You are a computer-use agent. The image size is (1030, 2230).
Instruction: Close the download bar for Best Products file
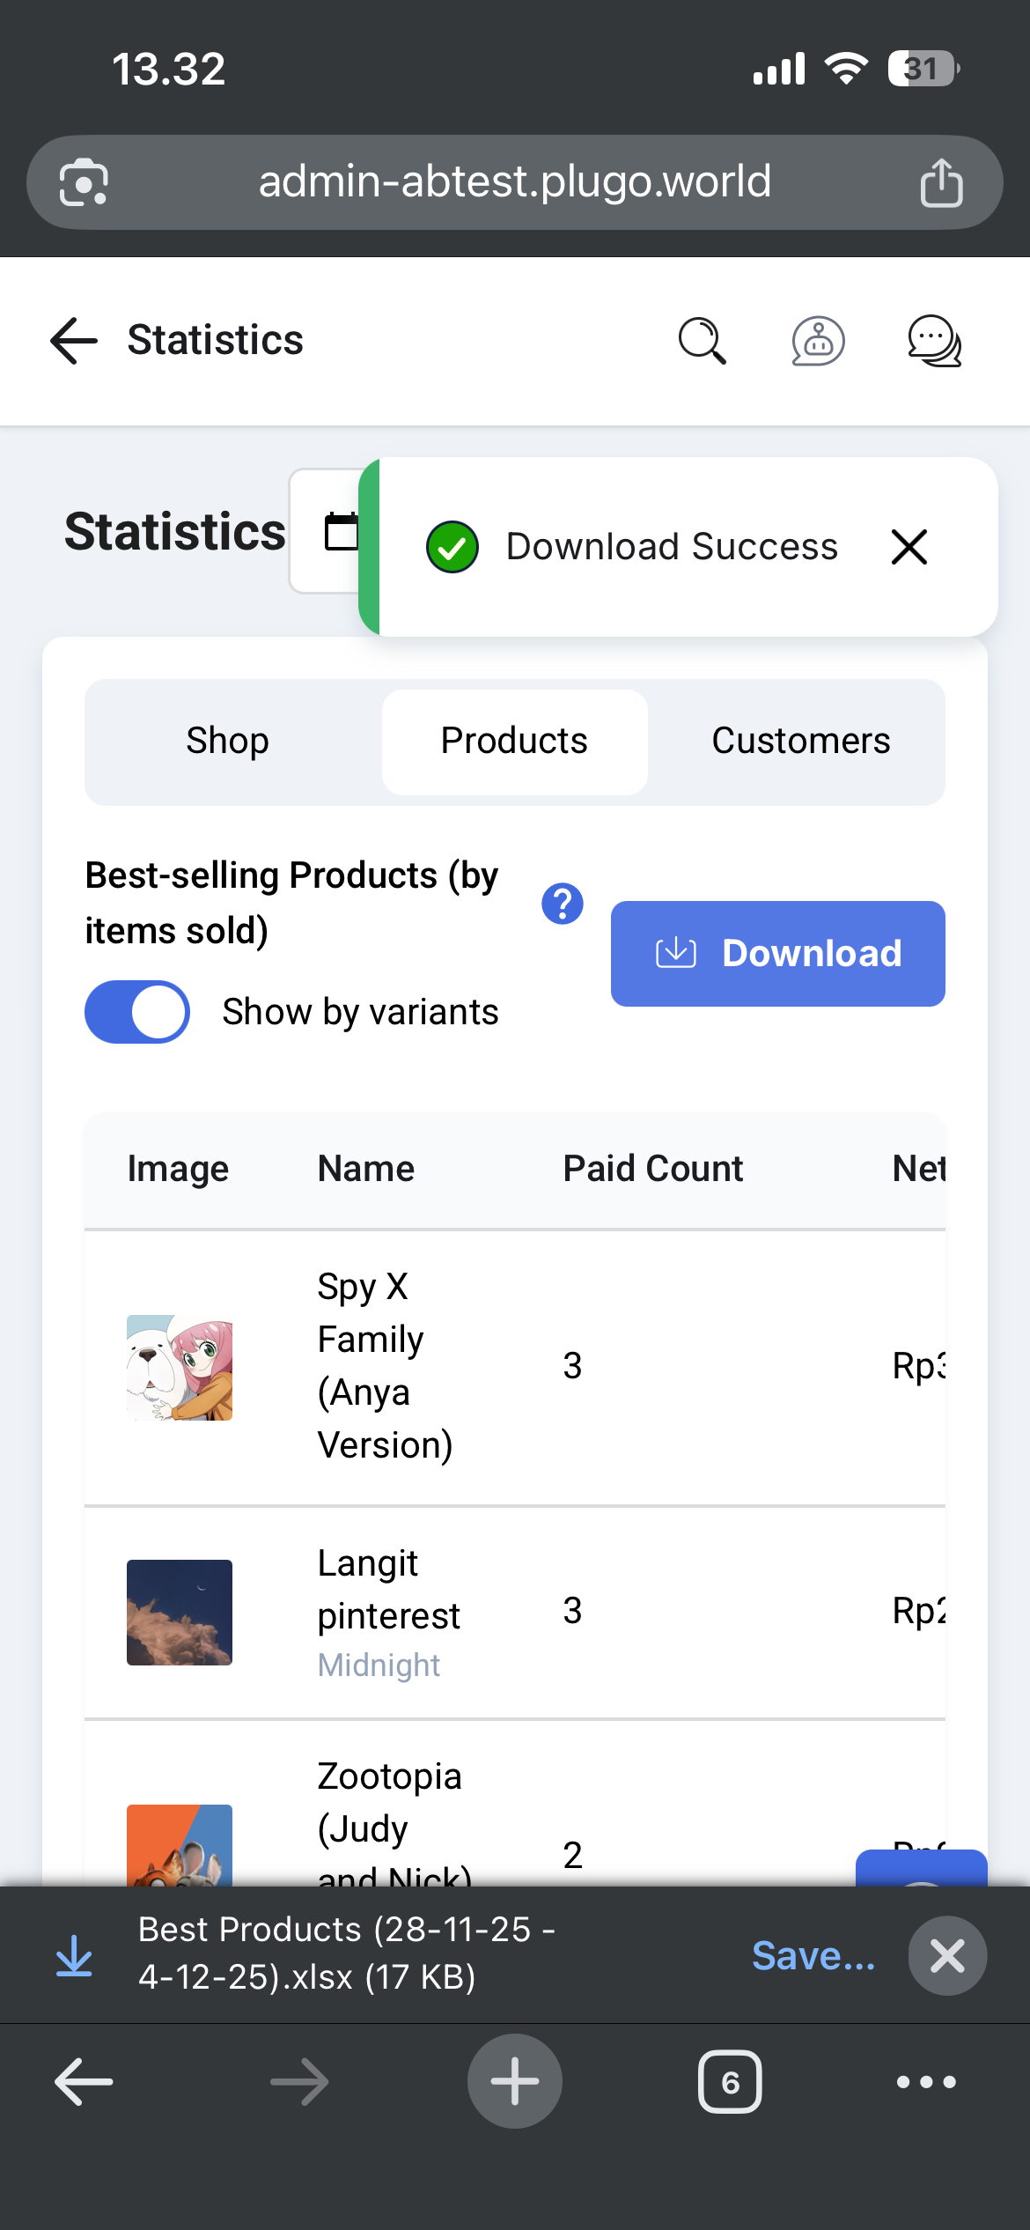click(947, 1956)
